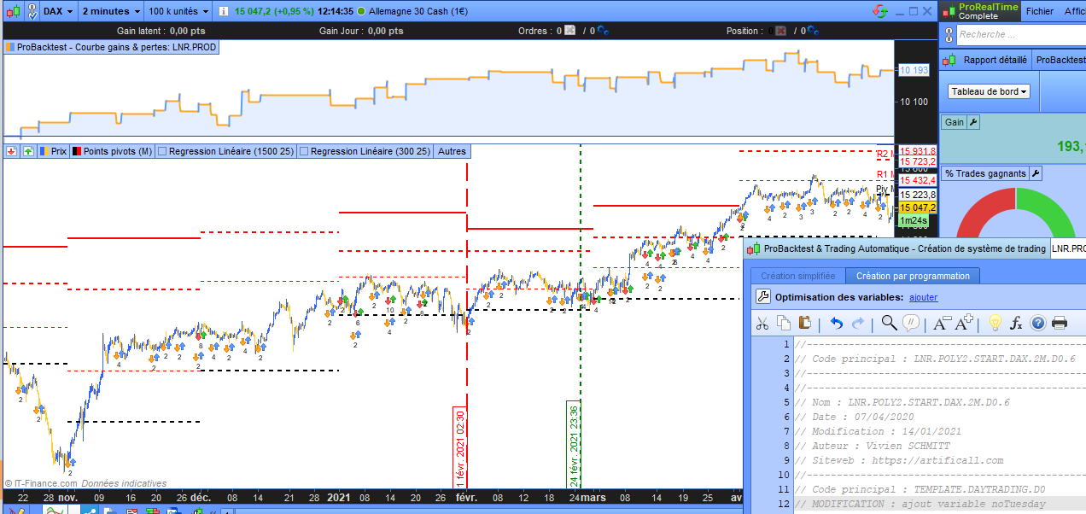Screen dimensions: 1086x514
Task: Click the magnifier Search icon in editor
Action: coord(889,323)
